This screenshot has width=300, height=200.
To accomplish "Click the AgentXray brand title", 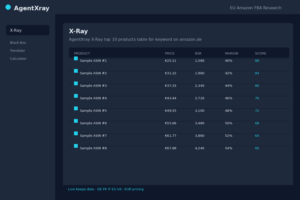I will click(x=32, y=8).
